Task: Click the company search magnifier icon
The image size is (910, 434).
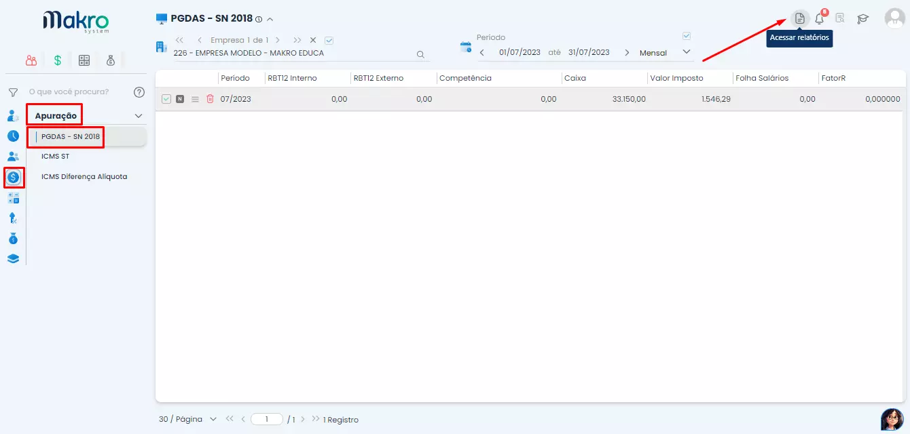Action: tap(420, 54)
